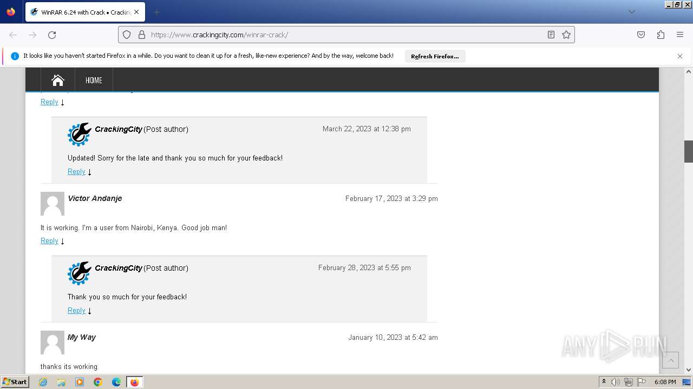Open the extensions puzzle icon

(x=661, y=35)
